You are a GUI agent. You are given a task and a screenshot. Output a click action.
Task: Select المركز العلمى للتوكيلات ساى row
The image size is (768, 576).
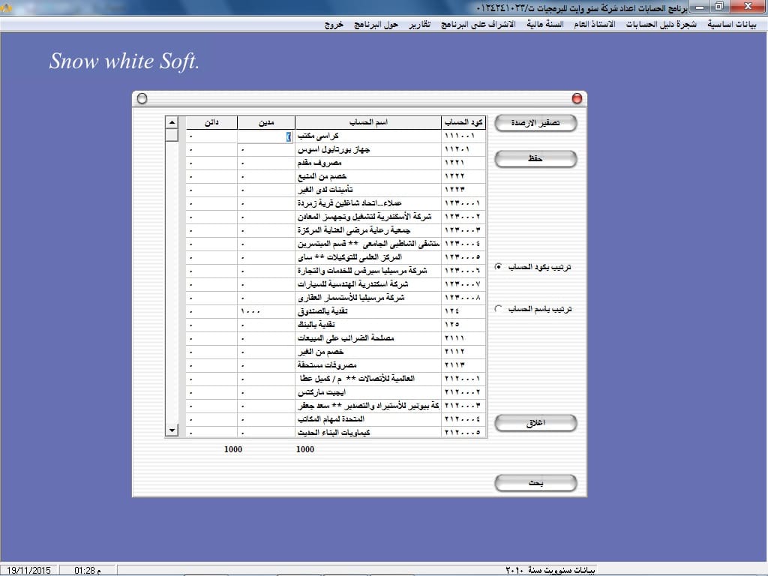click(337, 258)
